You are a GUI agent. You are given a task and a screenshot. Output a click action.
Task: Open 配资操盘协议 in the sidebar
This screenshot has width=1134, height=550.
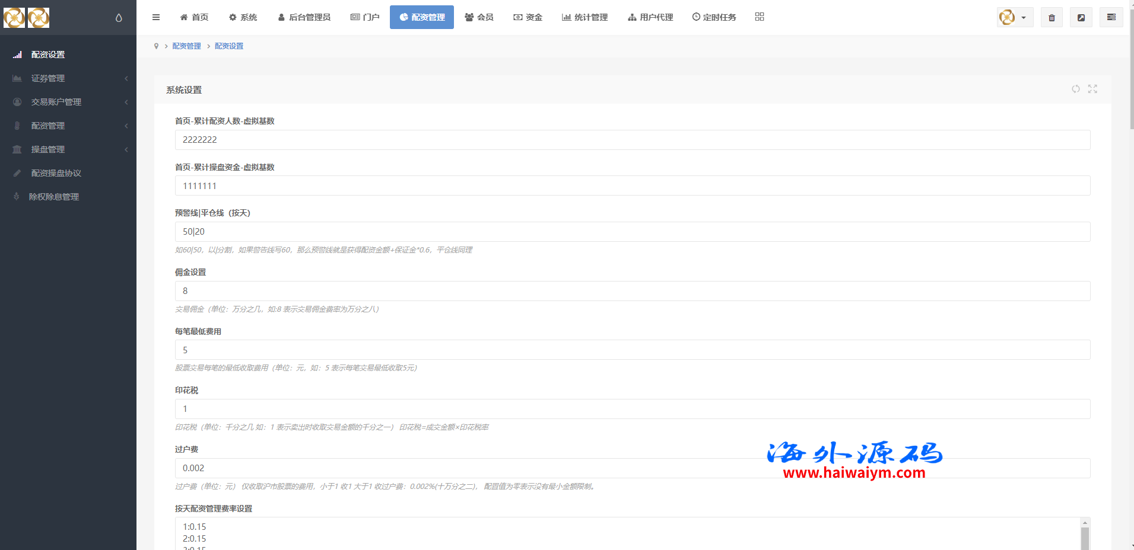coord(56,173)
